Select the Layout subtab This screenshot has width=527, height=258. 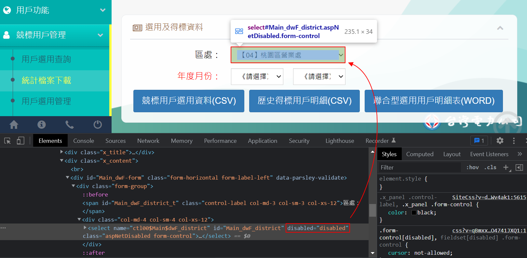(x=452, y=154)
